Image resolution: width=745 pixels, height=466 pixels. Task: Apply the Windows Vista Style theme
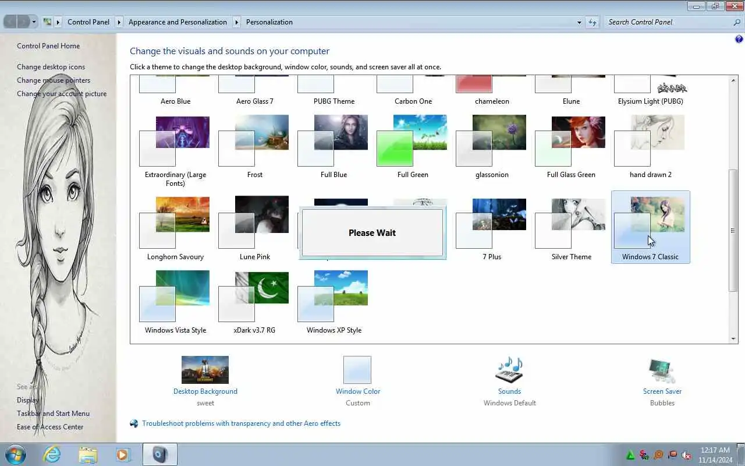click(175, 303)
